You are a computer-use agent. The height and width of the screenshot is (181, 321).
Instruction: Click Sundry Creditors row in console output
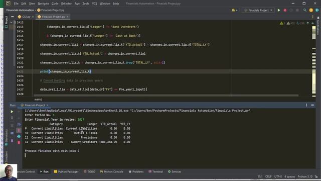[77, 142]
